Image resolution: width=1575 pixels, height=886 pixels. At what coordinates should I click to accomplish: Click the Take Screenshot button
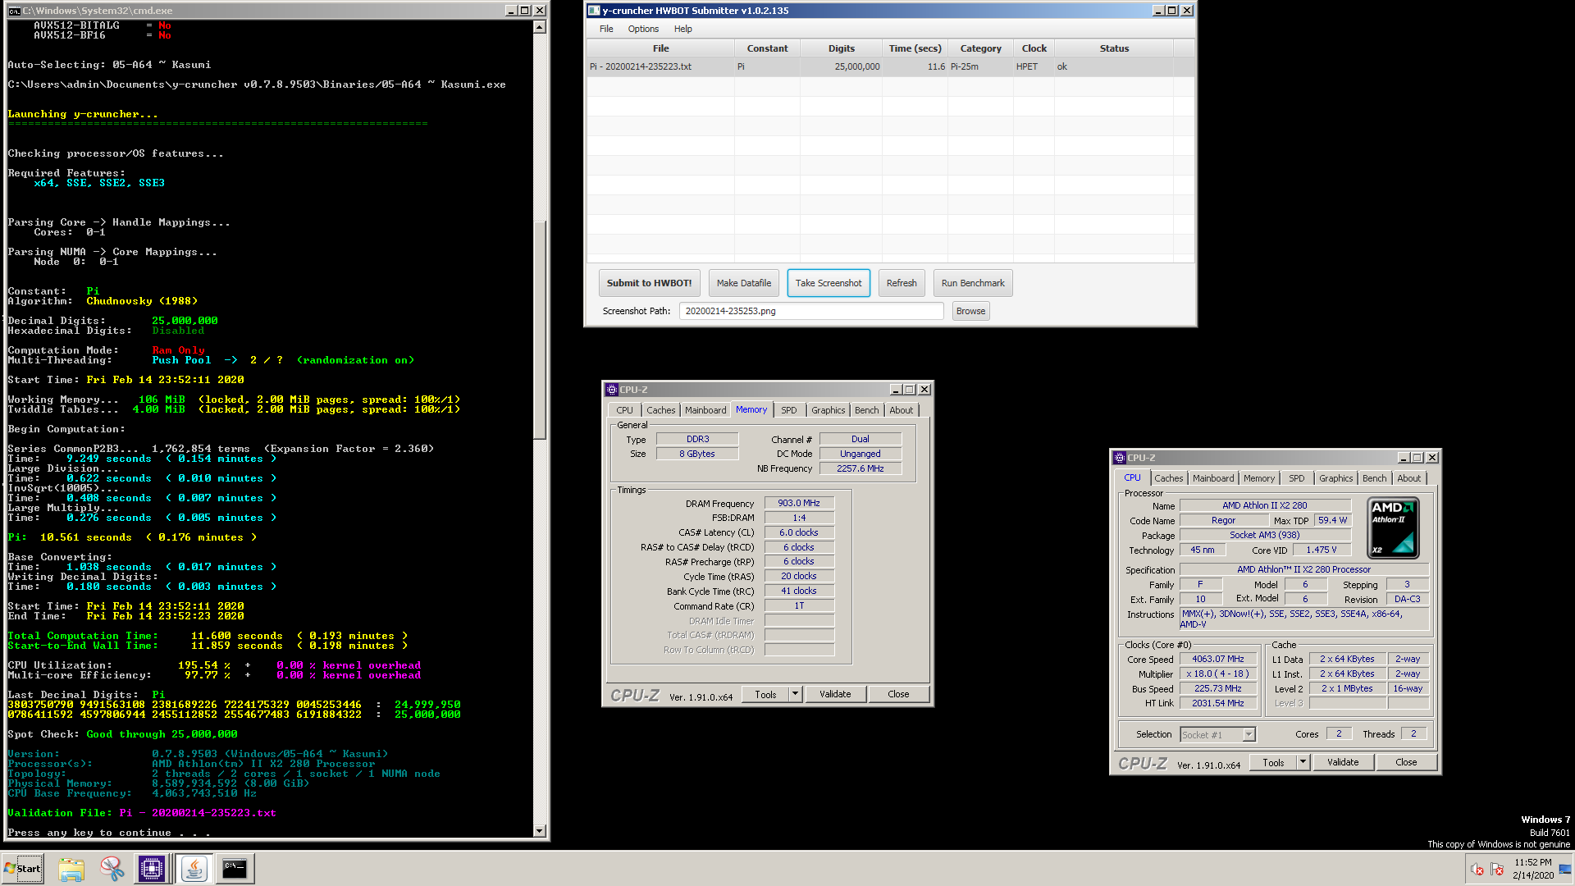829,283
